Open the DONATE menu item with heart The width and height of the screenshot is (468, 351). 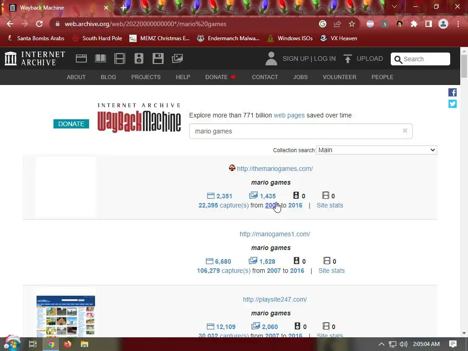pos(221,77)
